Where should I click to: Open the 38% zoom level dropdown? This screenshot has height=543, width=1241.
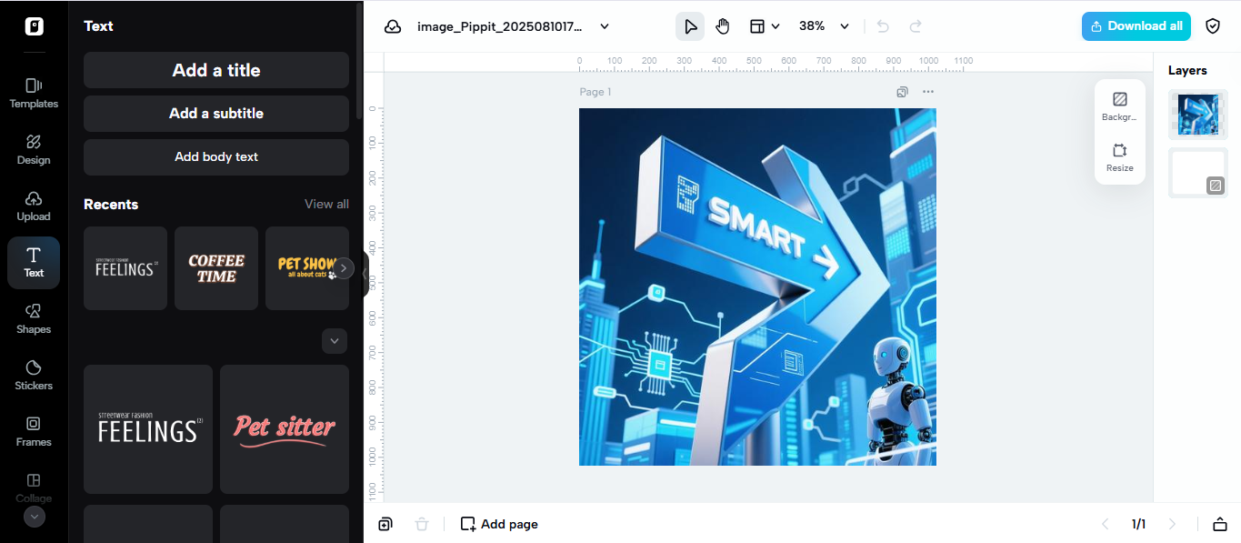tap(821, 25)
